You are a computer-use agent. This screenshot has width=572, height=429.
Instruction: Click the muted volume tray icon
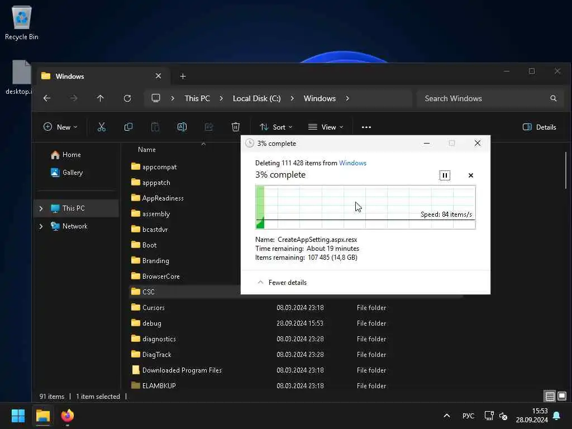[x=503, y=416]
